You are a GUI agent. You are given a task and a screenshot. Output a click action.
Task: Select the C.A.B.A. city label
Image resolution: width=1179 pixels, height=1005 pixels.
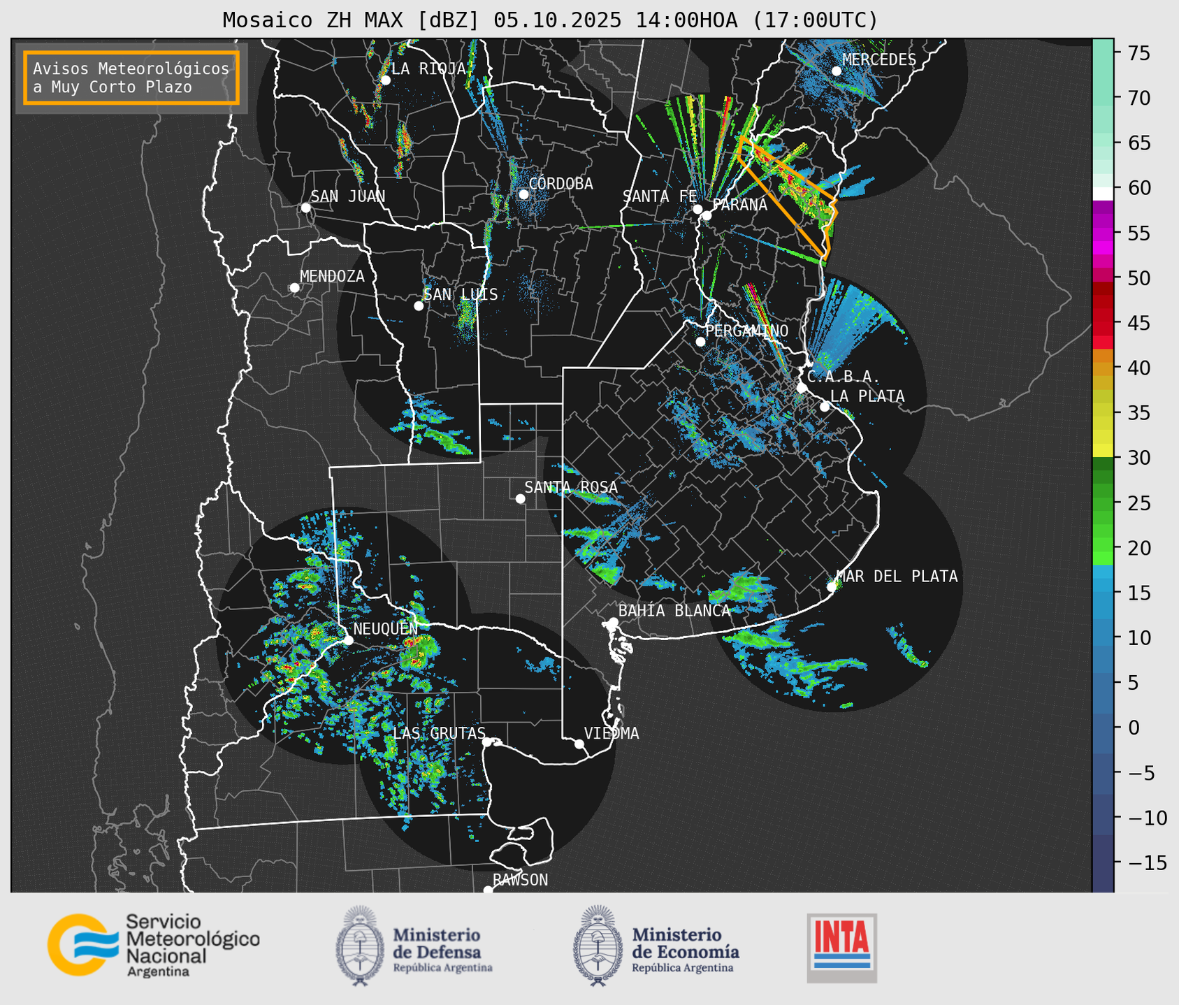coord(843,377)
